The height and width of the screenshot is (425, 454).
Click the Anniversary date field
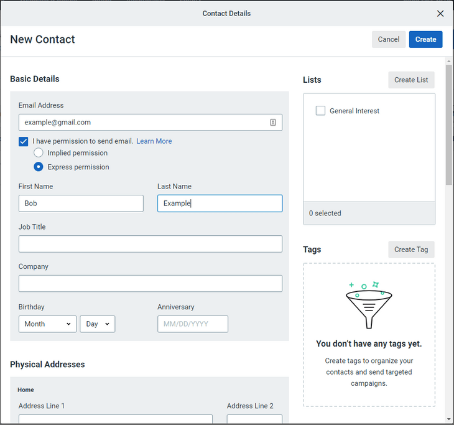click(x=193, y=324)
